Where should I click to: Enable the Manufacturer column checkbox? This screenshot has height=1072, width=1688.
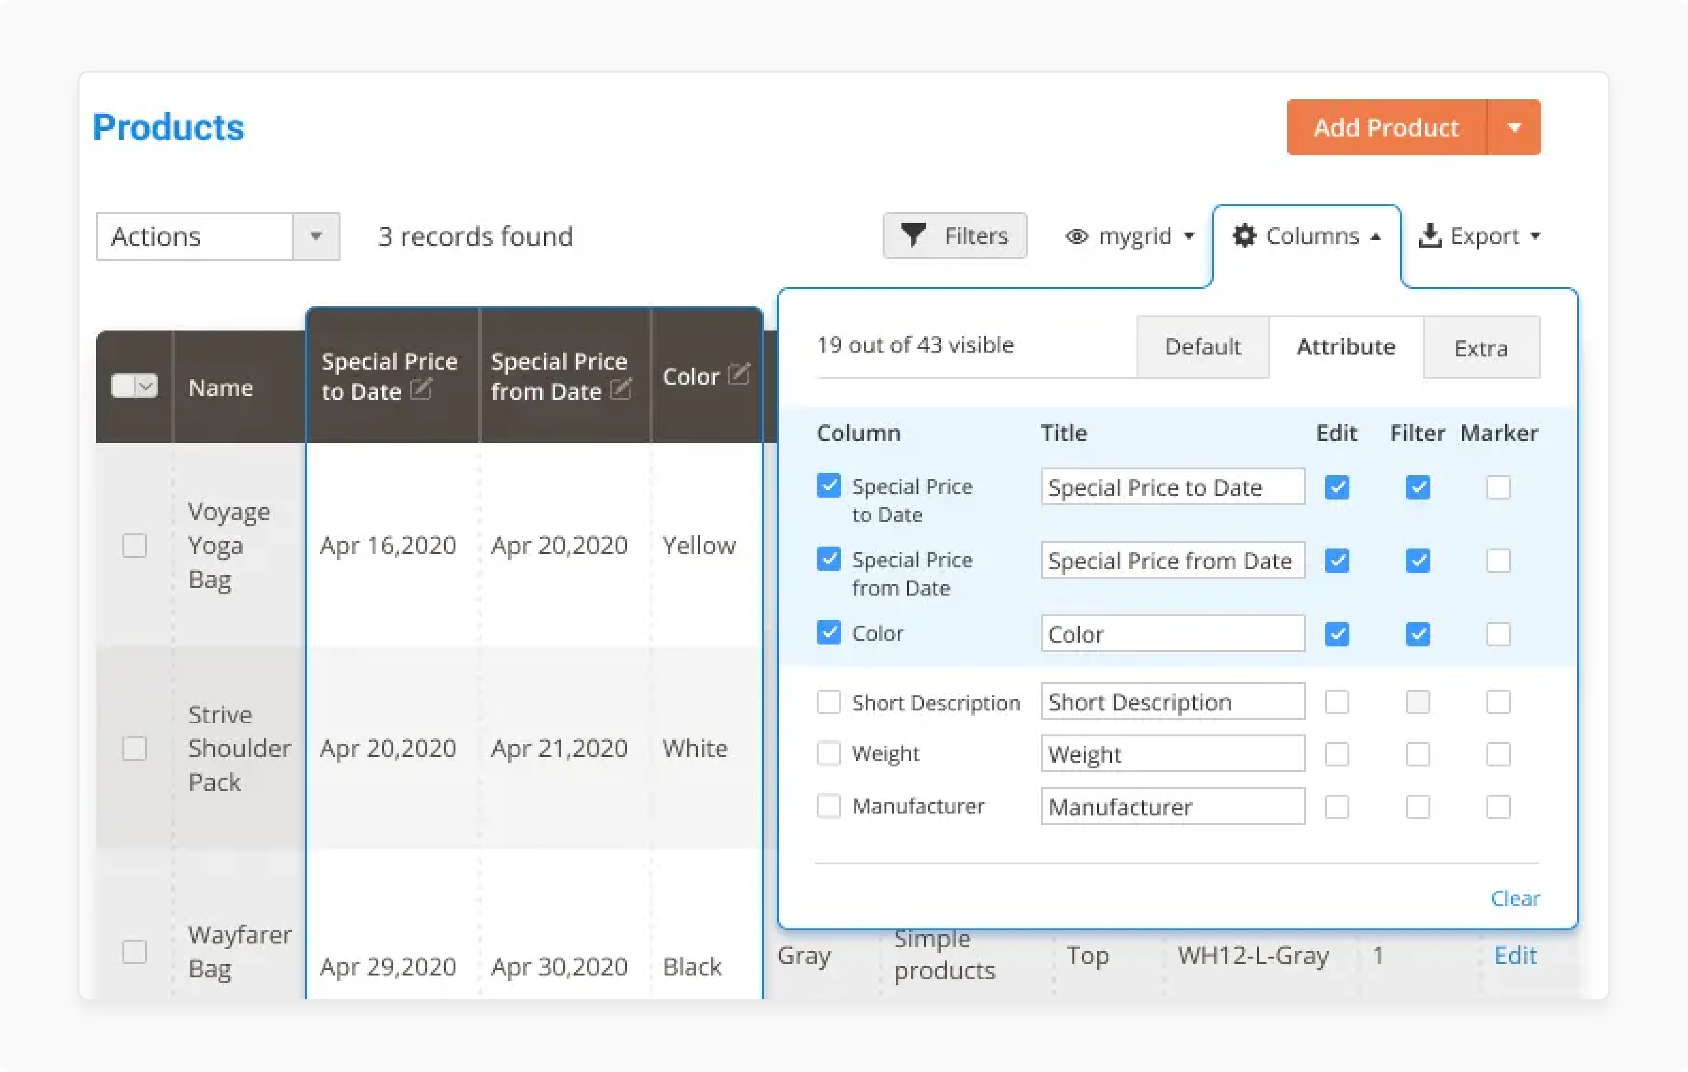[x=828, y=806]
